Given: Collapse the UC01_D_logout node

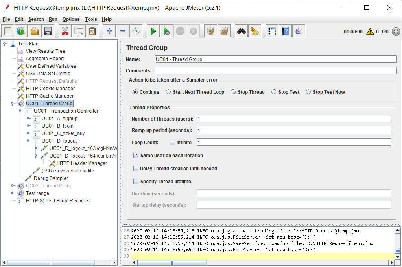Looking at the screenshot, I should coord(28,141).
